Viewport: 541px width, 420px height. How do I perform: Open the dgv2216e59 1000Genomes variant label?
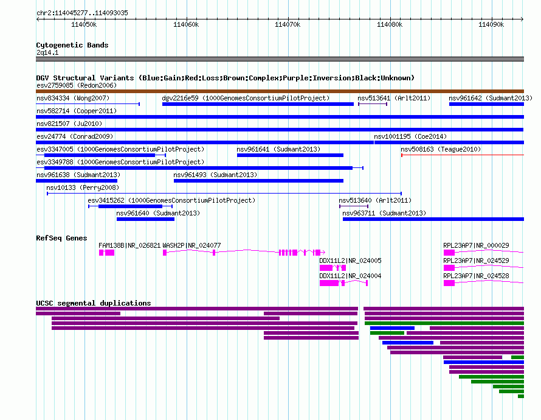(x=246, y=98)
